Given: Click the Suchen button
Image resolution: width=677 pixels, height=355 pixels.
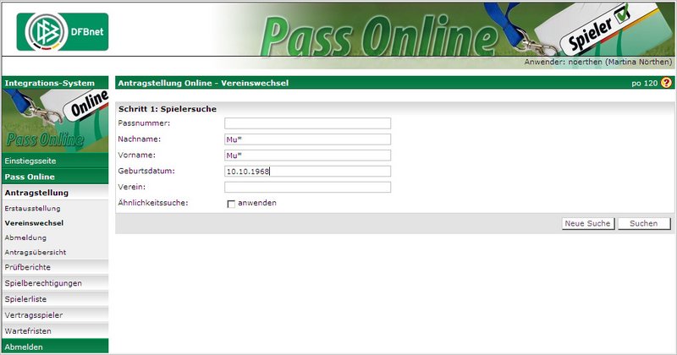Looking at the screenshot, I should (x=644, y=223).
